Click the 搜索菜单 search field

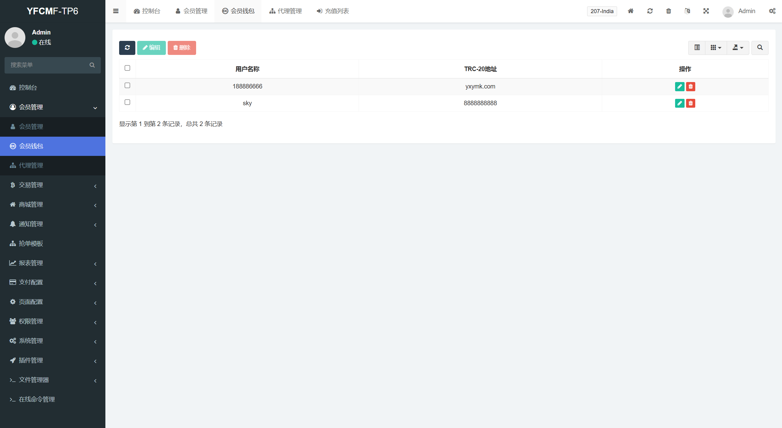(x=49, y=65)
